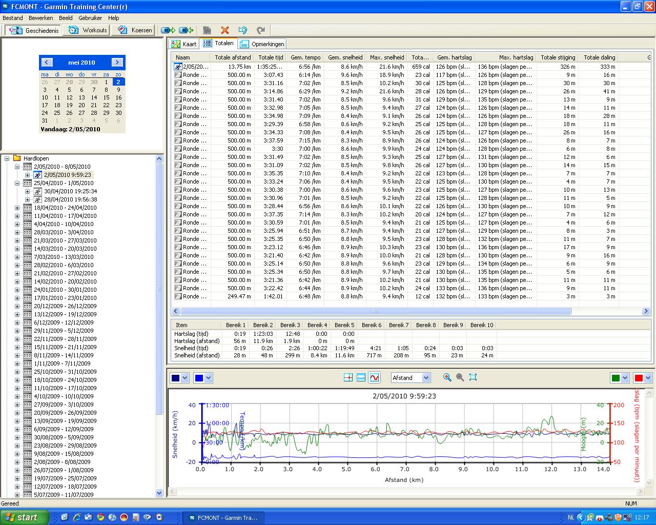The image size is (656, 525).
Task: Click the runner icon for 30/04/2010 activity
Action: click(37, 191)
